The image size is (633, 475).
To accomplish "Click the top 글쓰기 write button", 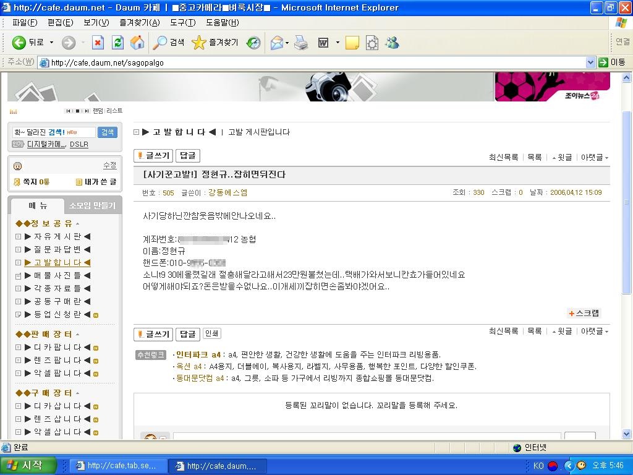I will pos(153,156).
